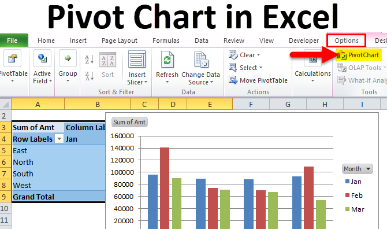Switch to the Data tab
This screenshot has width=387, height=229.
click(202, 40)
